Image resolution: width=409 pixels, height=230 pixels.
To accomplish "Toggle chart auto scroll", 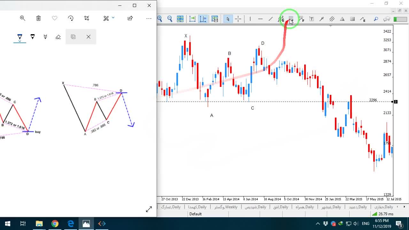I will 192,19.
